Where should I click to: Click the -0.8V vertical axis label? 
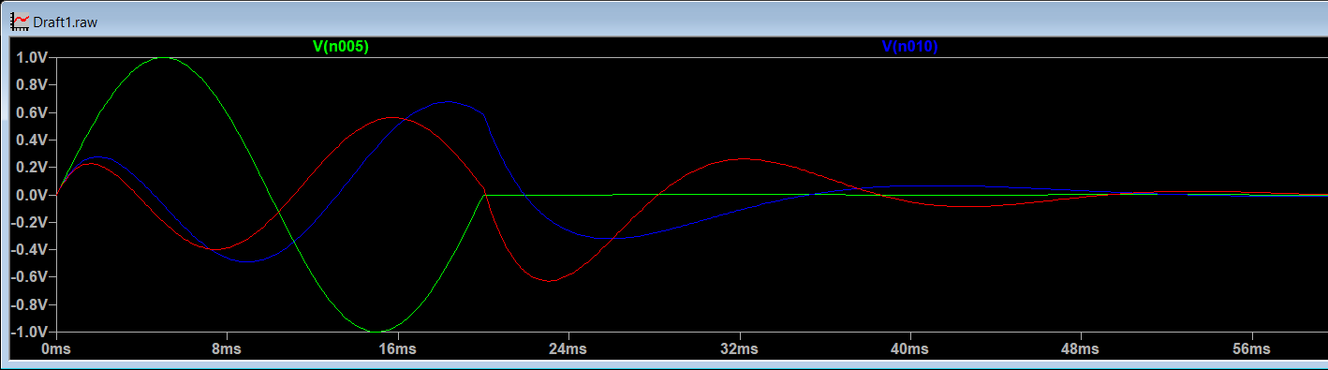[29, 304]
